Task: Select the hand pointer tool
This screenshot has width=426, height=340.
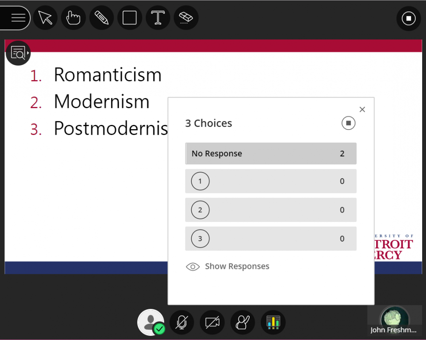Action: point(73,18)
